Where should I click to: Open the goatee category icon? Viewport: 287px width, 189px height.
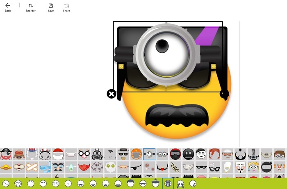click(x=106, y=183)
